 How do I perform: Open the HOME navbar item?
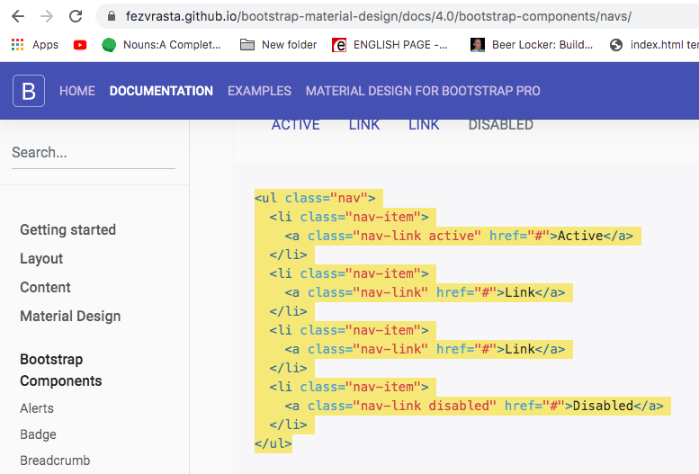77,91
